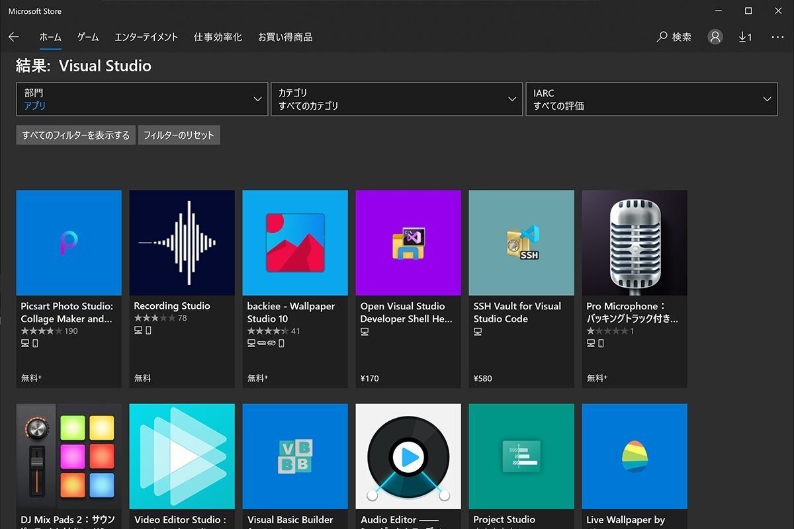Go back with the back arrow
The height and width of the screenshot is (529, 794).
[14, 37]
